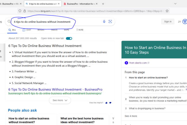Bookmark this page with the star icon
187x125 pixels.
pos(167,11)
